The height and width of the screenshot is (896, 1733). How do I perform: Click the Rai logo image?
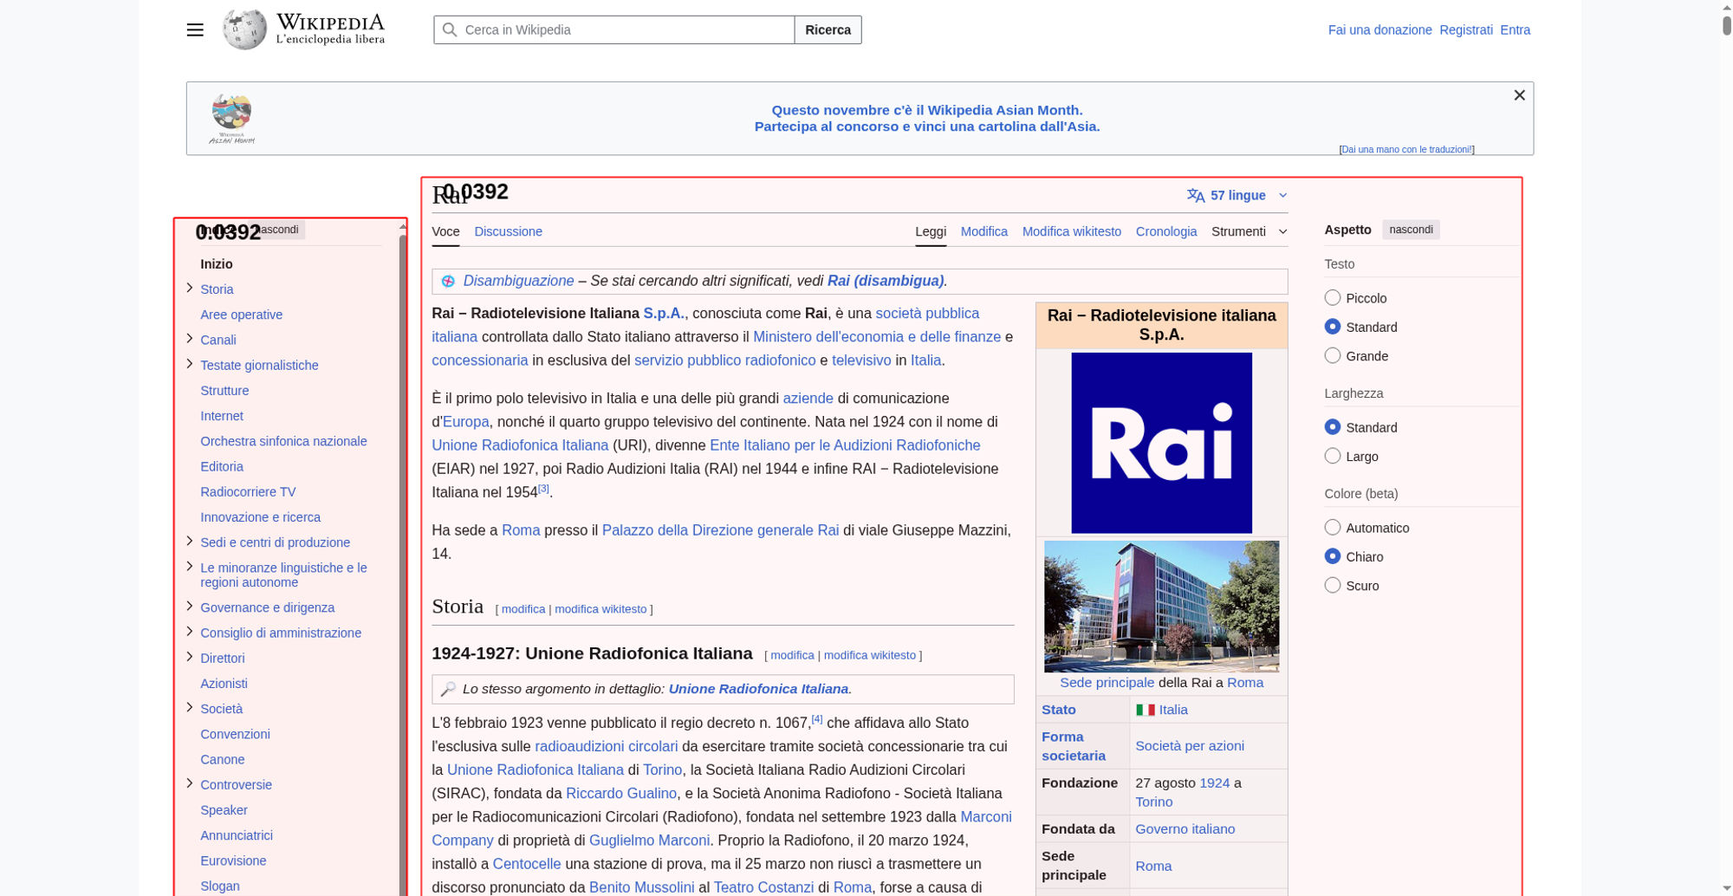click(x=1161, y=443)
